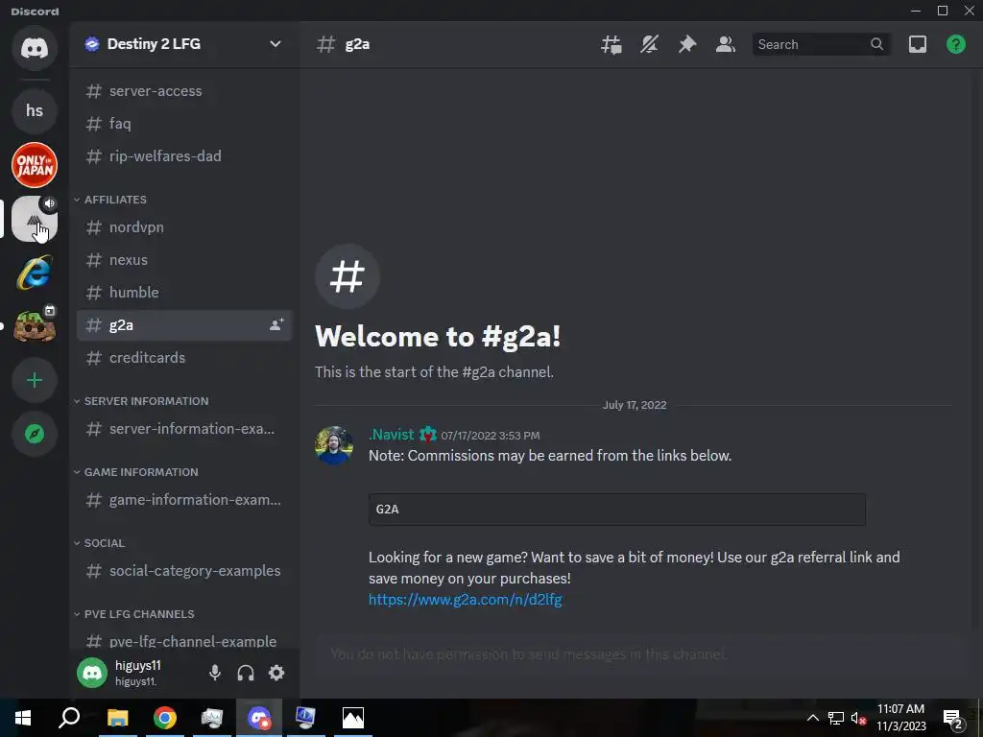Open the nordvpn channel
This screenshot has height=737, width=983.
click(x=183, y=227)
